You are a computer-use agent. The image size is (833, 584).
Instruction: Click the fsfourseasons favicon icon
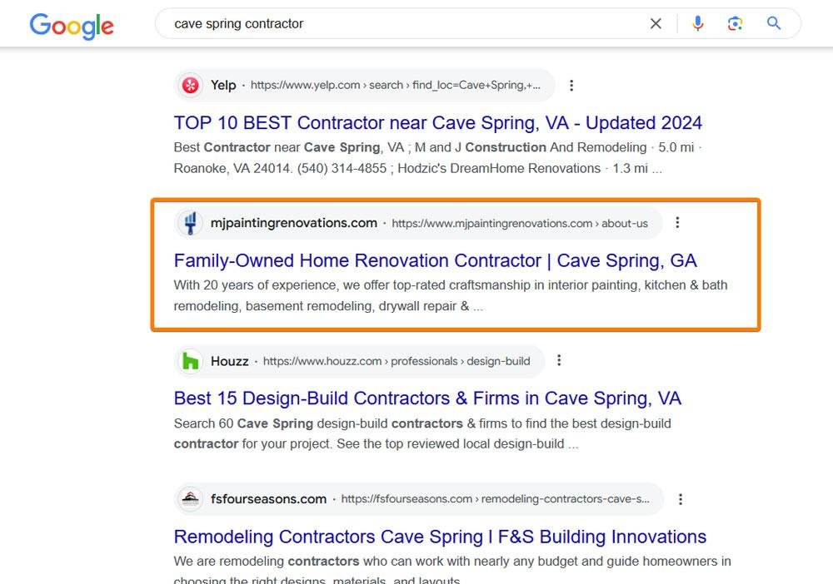click(x=191, y=499)
